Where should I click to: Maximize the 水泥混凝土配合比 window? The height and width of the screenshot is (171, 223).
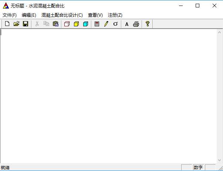[x=197, y=6]
